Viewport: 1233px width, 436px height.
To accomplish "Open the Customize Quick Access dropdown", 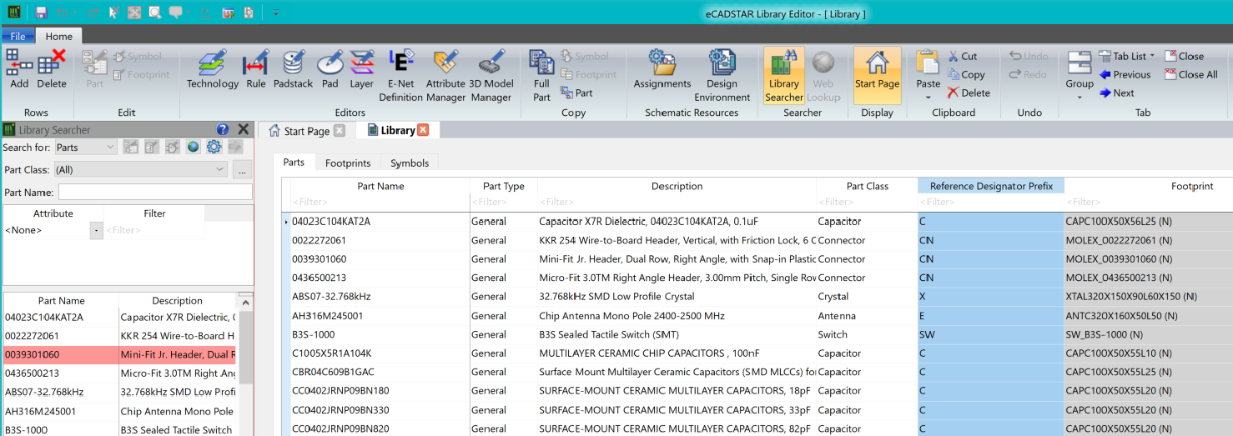I will (x=275, y=13).
